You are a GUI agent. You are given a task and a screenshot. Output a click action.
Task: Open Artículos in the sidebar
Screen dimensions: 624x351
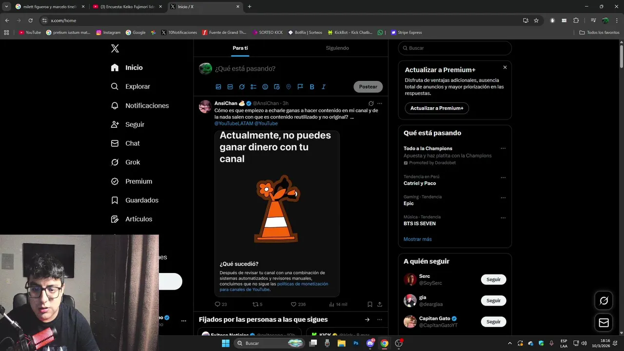[x=131, y=219]
